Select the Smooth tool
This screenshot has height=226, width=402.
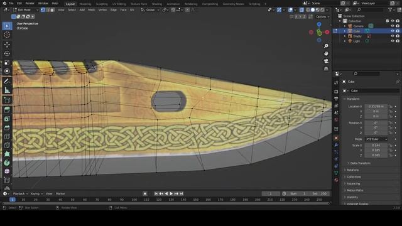click(x=7, y=171)
